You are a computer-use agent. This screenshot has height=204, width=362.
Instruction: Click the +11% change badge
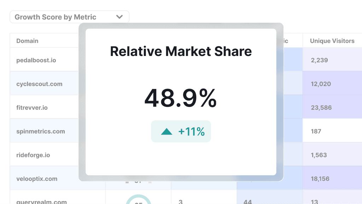pos(181,131)
